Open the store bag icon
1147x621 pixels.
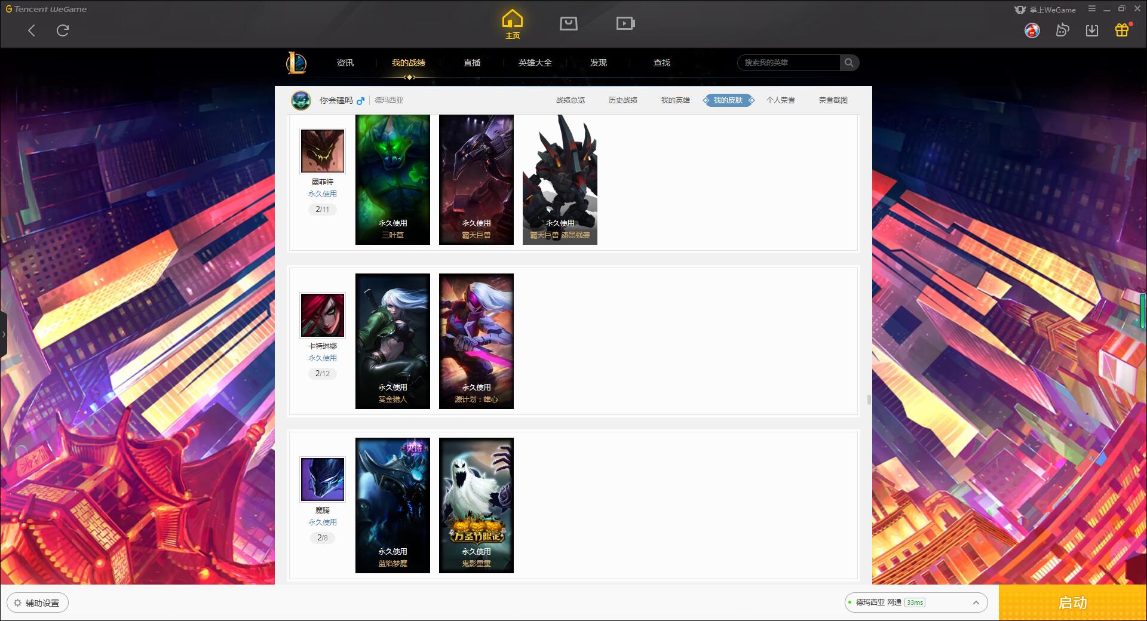568,23
